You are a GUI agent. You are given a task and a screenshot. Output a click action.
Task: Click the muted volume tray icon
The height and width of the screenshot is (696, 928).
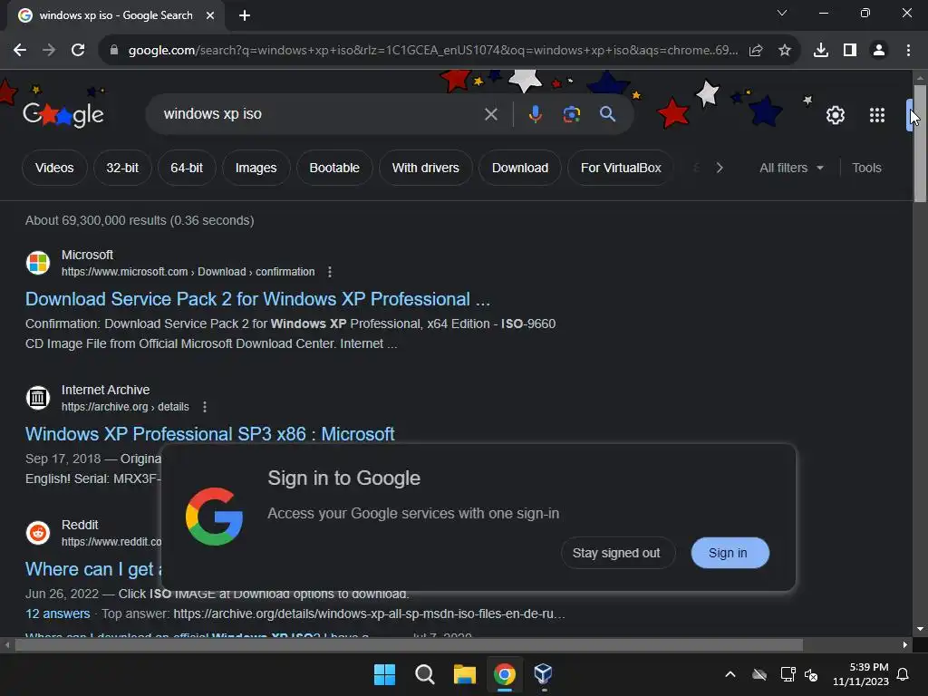click(811, 674)
